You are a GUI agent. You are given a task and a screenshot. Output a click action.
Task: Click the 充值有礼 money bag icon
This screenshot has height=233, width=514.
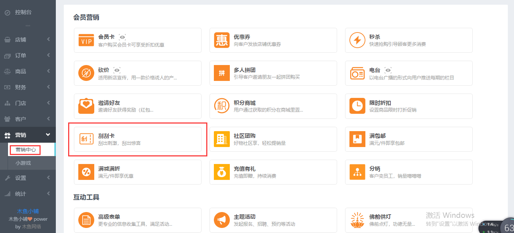pyautogui.click(x=222, y=172)
